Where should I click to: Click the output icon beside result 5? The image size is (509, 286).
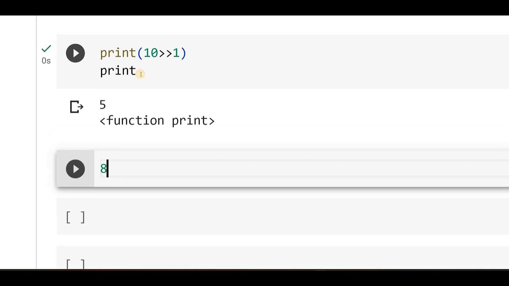tap(76, 106)
